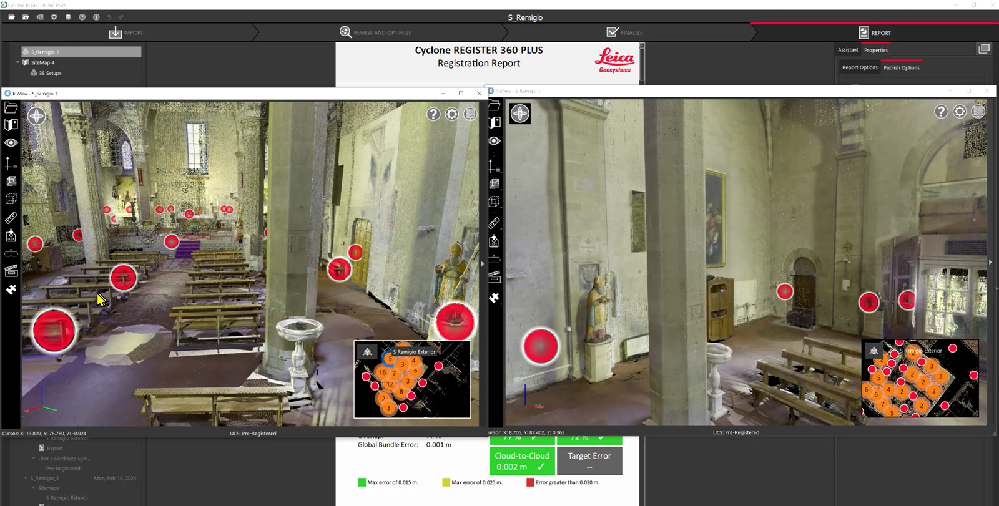This screenshot has height=506, width=999.
Task: Click the ruler measure tool in left TruView
Action: 11,218
